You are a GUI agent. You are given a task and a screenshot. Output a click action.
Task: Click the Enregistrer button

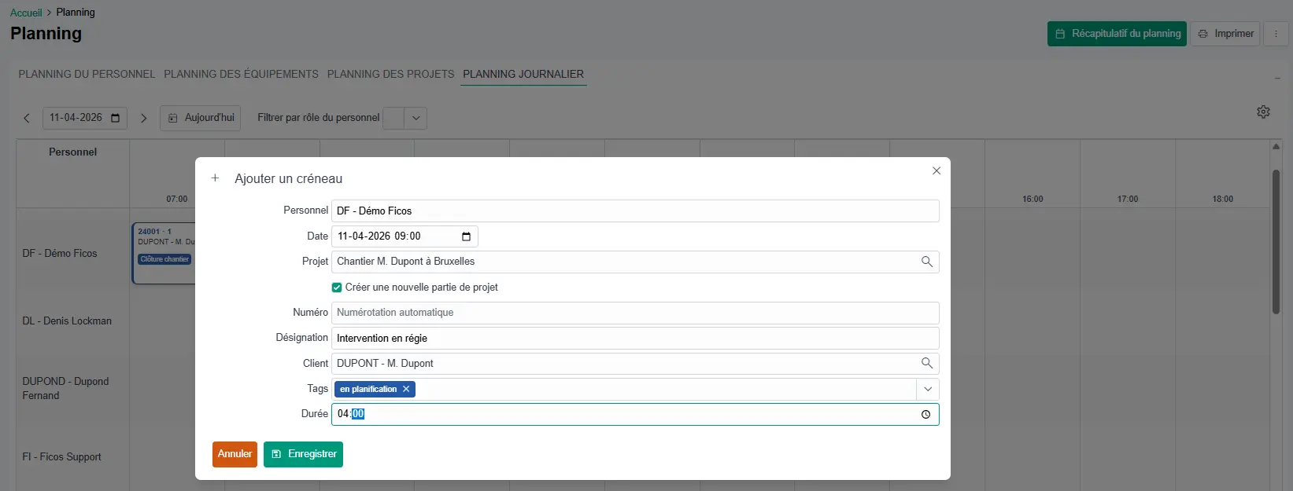[x=303, y=454]
